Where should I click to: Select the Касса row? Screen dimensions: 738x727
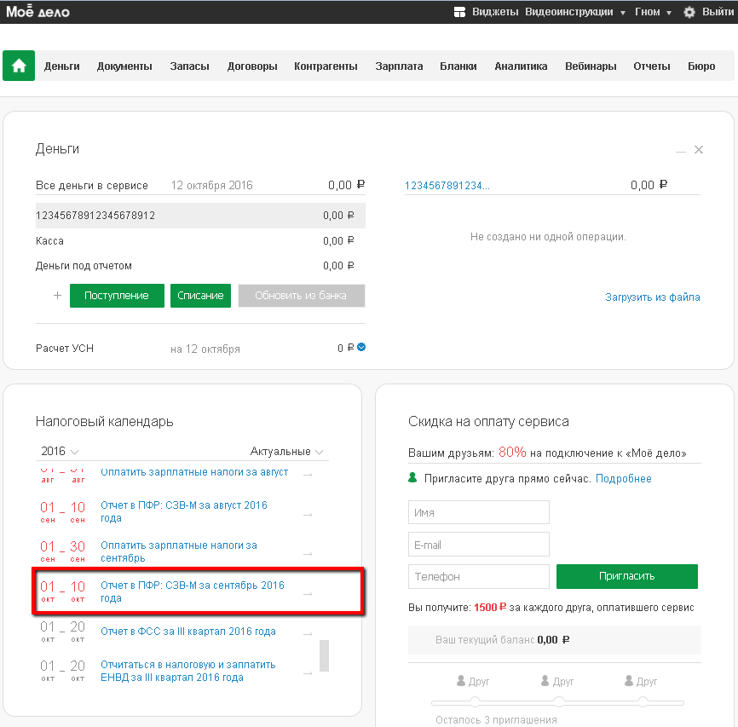200,241
